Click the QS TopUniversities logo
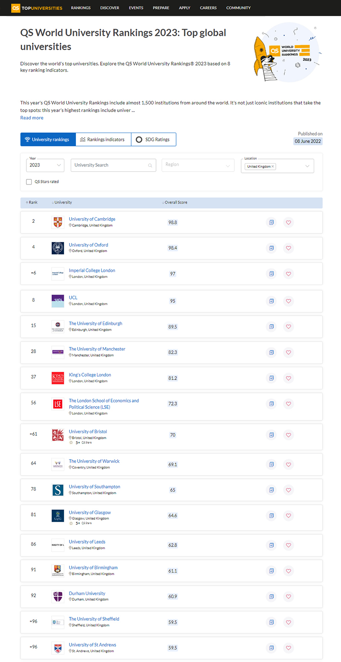 coord(37,8)
